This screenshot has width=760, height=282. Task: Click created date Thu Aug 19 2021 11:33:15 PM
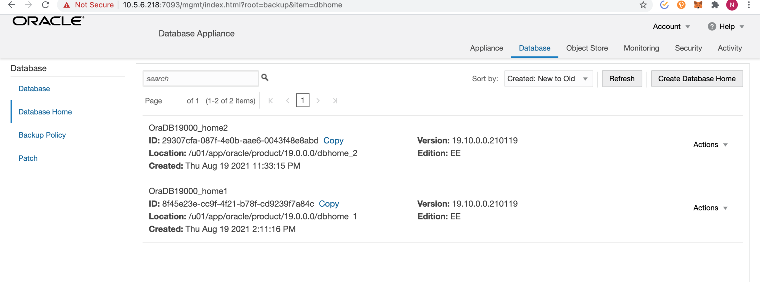point(243,166)
